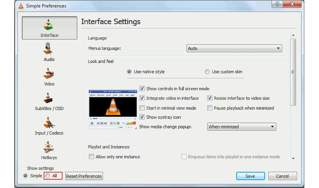The height and width of the screenshot is (188, 319).
Task: Open the Interface settings category
Action: click(x=49, y=28)
